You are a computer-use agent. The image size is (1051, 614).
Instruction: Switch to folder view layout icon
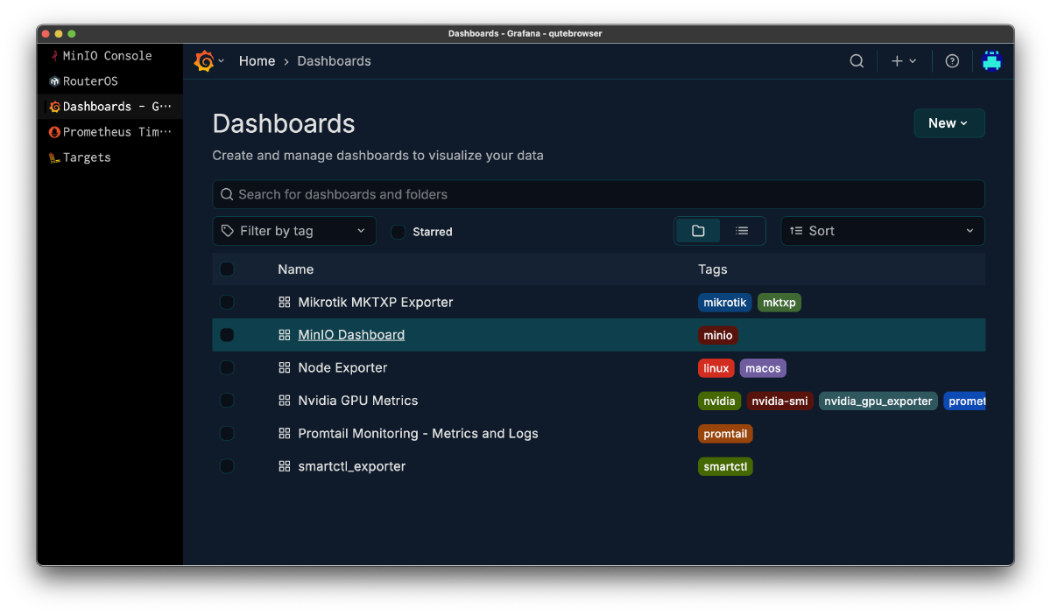[697, 230]
